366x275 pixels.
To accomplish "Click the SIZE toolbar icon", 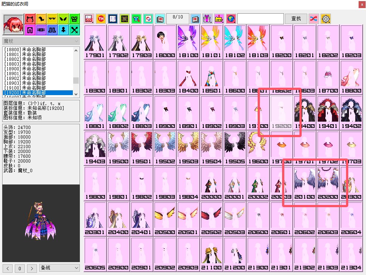I will (x=89, y=19).
